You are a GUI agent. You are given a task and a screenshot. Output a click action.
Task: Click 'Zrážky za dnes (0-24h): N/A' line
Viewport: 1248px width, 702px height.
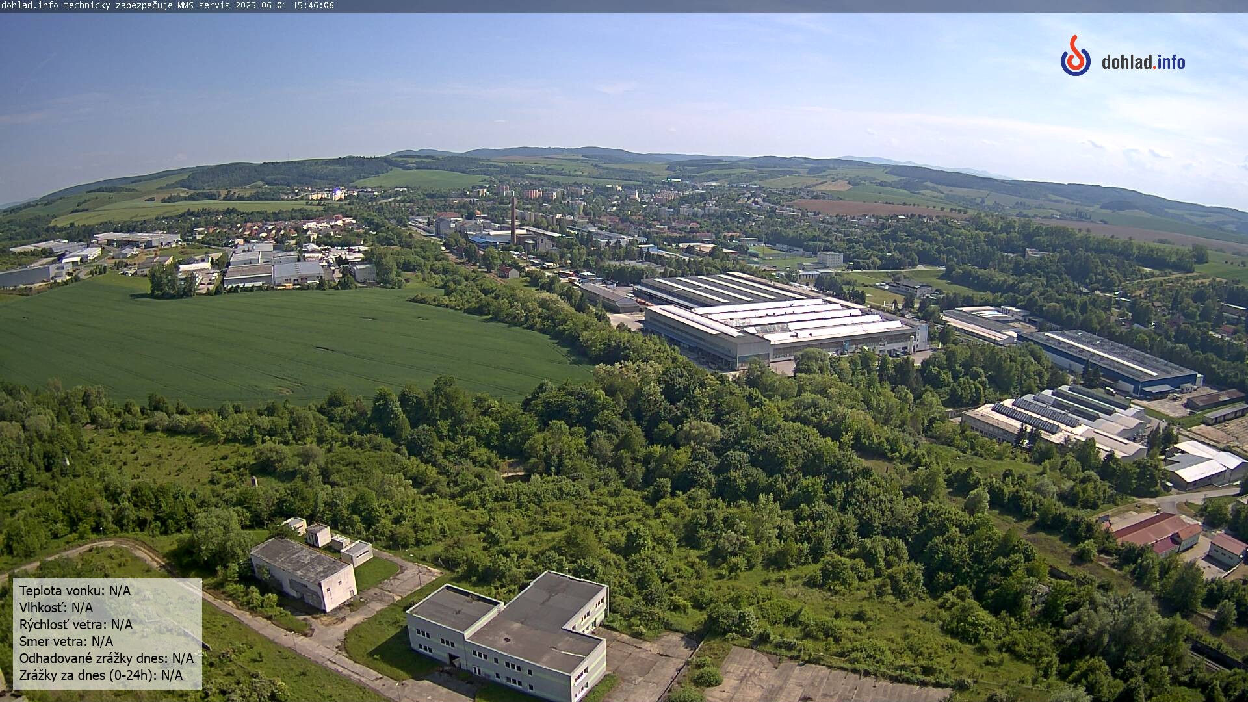tap(101, 675)
